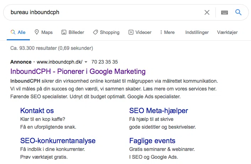Image resolution: width=251 pixels, height=164 pixels.
Task: Open the Indstillinger settings menu
Action: [197, 32]
